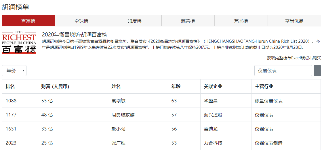The height and width of the screenshot is (152, 324).
Task: Open the 至尚优品 tab
Action: tap(294, 21)
